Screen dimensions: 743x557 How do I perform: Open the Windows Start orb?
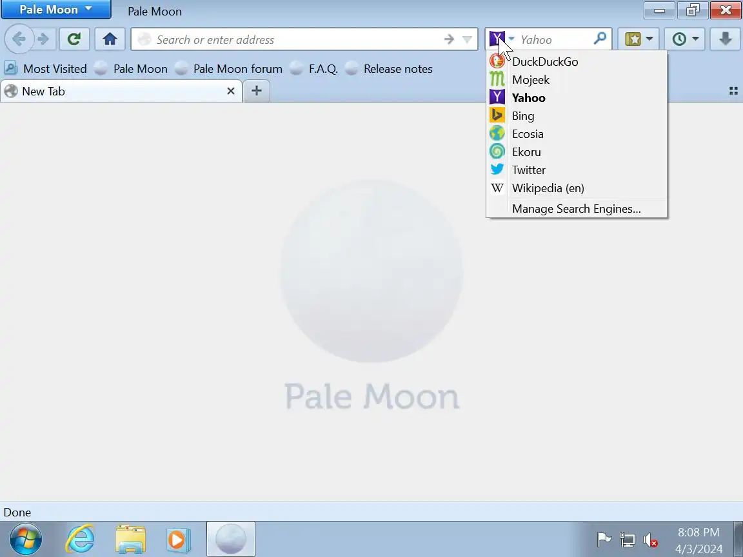pos(26,539)
